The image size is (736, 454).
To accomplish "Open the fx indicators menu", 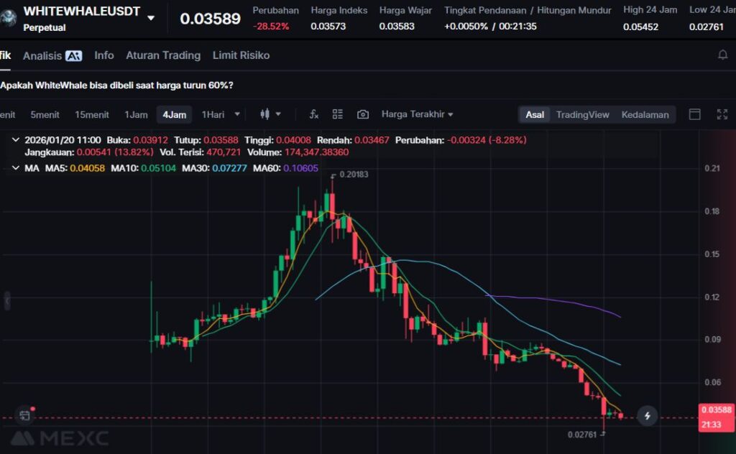I will coord(314,114).
